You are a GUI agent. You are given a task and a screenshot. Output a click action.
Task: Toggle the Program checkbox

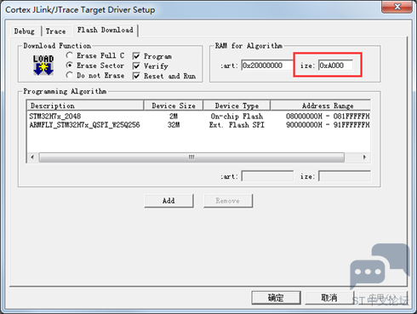(x=136, y=56)
